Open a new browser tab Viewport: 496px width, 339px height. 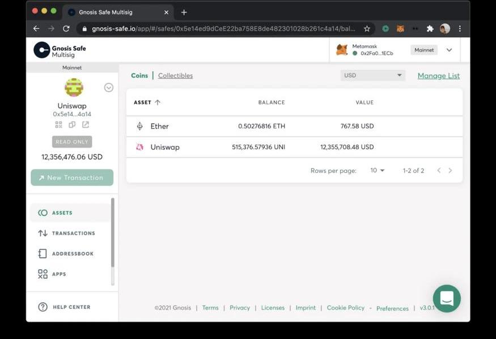184,12
